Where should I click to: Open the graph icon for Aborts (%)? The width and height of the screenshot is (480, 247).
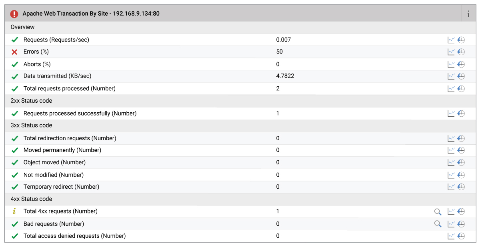451,64
